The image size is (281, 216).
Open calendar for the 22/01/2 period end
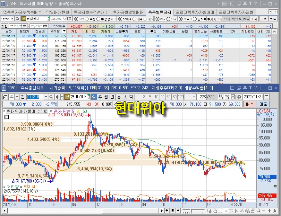pos(45,26)
